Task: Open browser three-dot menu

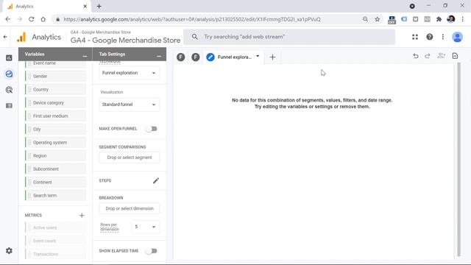Action: pos(463,19)
